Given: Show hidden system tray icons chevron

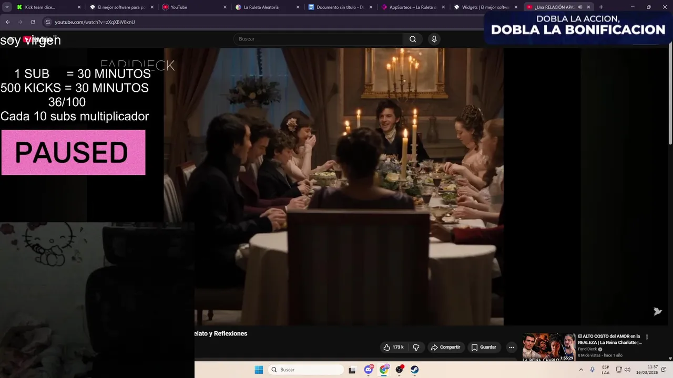Looking at the screenshot, I should (x=581, y=370).
